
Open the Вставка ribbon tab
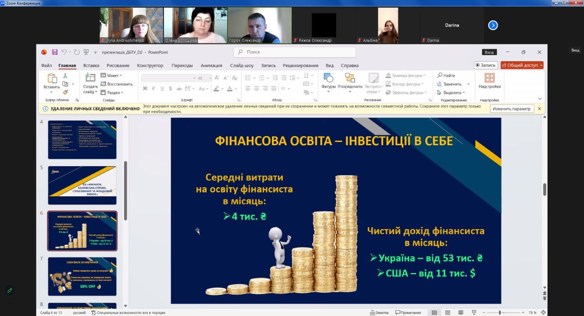(91, 65)
